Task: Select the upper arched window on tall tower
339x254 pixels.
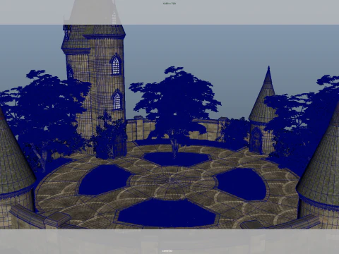Action: coord(116,64)
